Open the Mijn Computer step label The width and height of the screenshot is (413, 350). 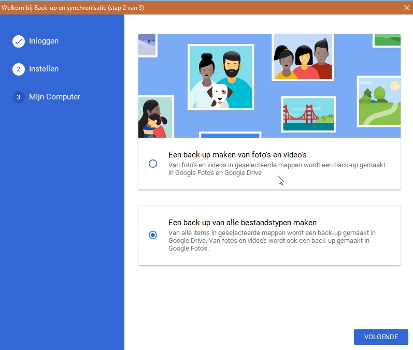click(54, 97)
